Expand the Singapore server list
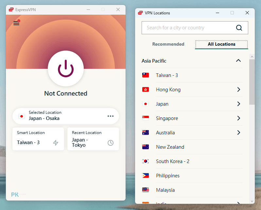This screenshot has height=210, width=261. pyautogui.click(x=239, y=118)
